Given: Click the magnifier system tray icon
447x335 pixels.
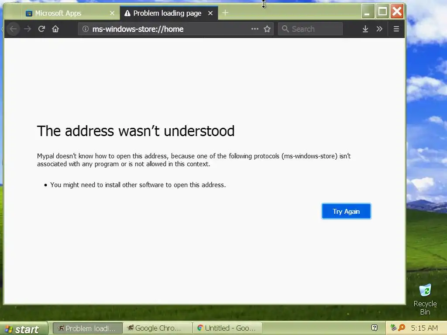Looking at the screenshot, I should 402,328.
